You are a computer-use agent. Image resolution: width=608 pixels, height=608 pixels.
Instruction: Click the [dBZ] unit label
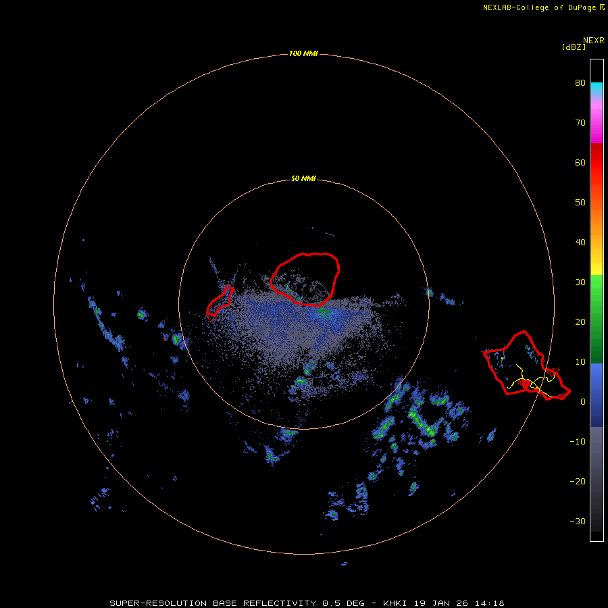point(574,47)
